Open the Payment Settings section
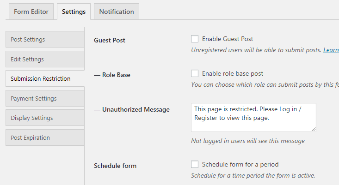 [44, 98]
